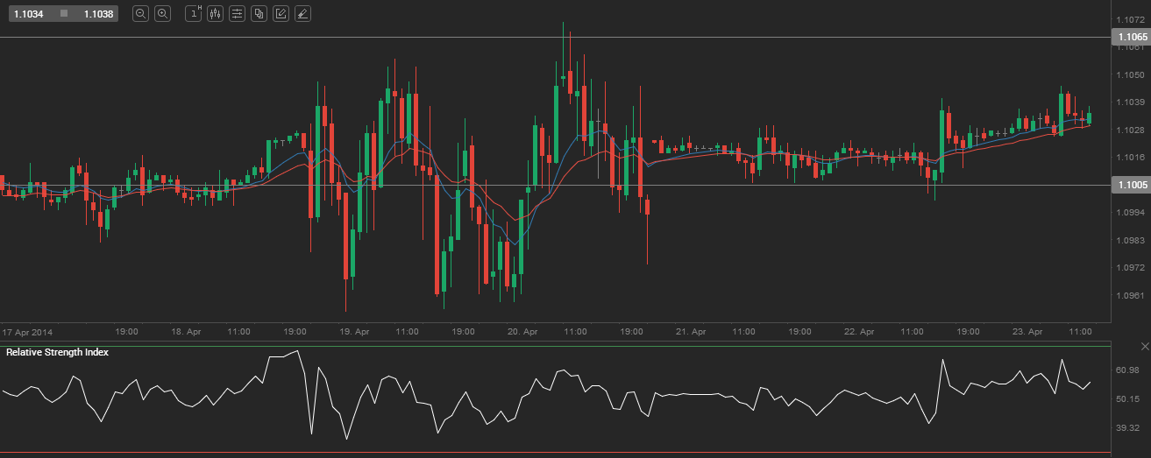Click the 60.98 value on RSI scale

coord(1127,370)
